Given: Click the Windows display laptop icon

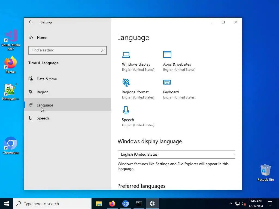Looking at the screenshot, I should click(126, 55).
